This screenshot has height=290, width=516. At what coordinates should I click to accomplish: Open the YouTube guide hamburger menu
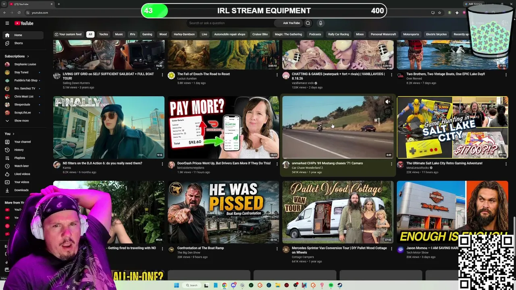tap(7, 23)
